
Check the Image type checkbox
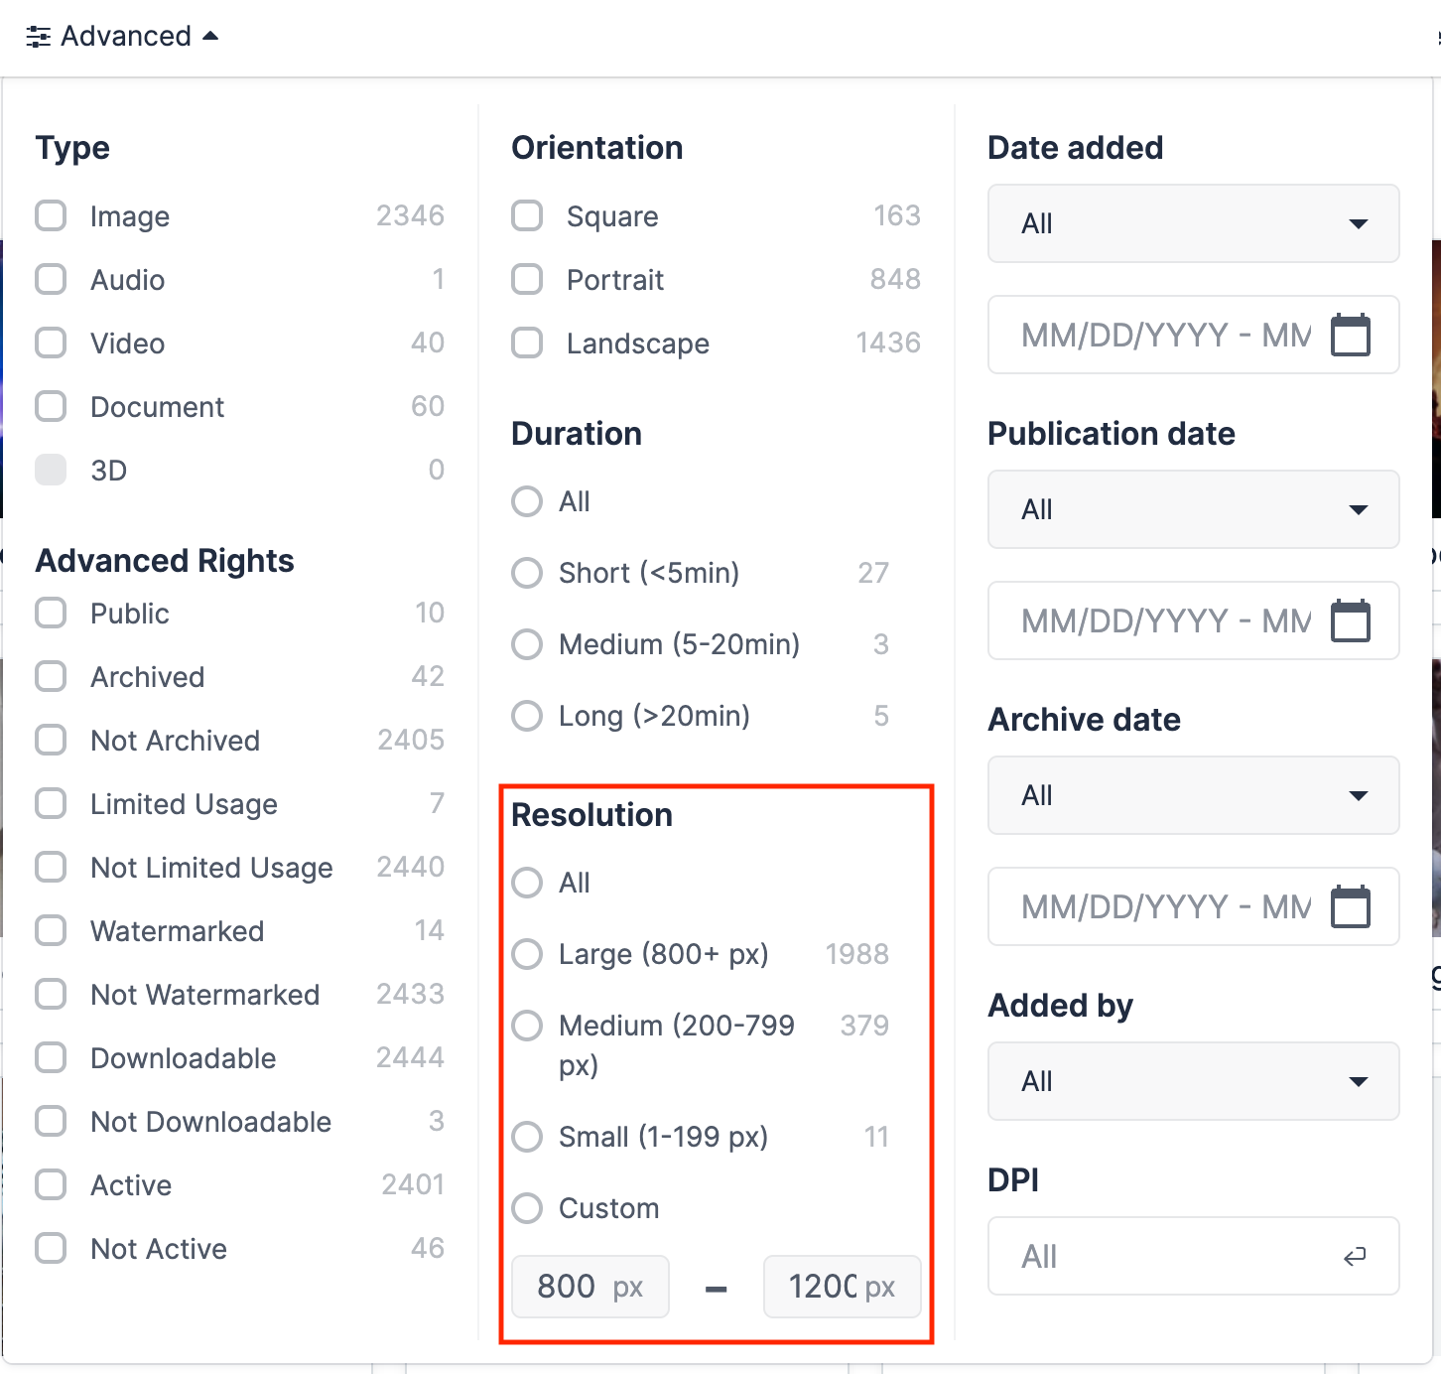point(51,215)
